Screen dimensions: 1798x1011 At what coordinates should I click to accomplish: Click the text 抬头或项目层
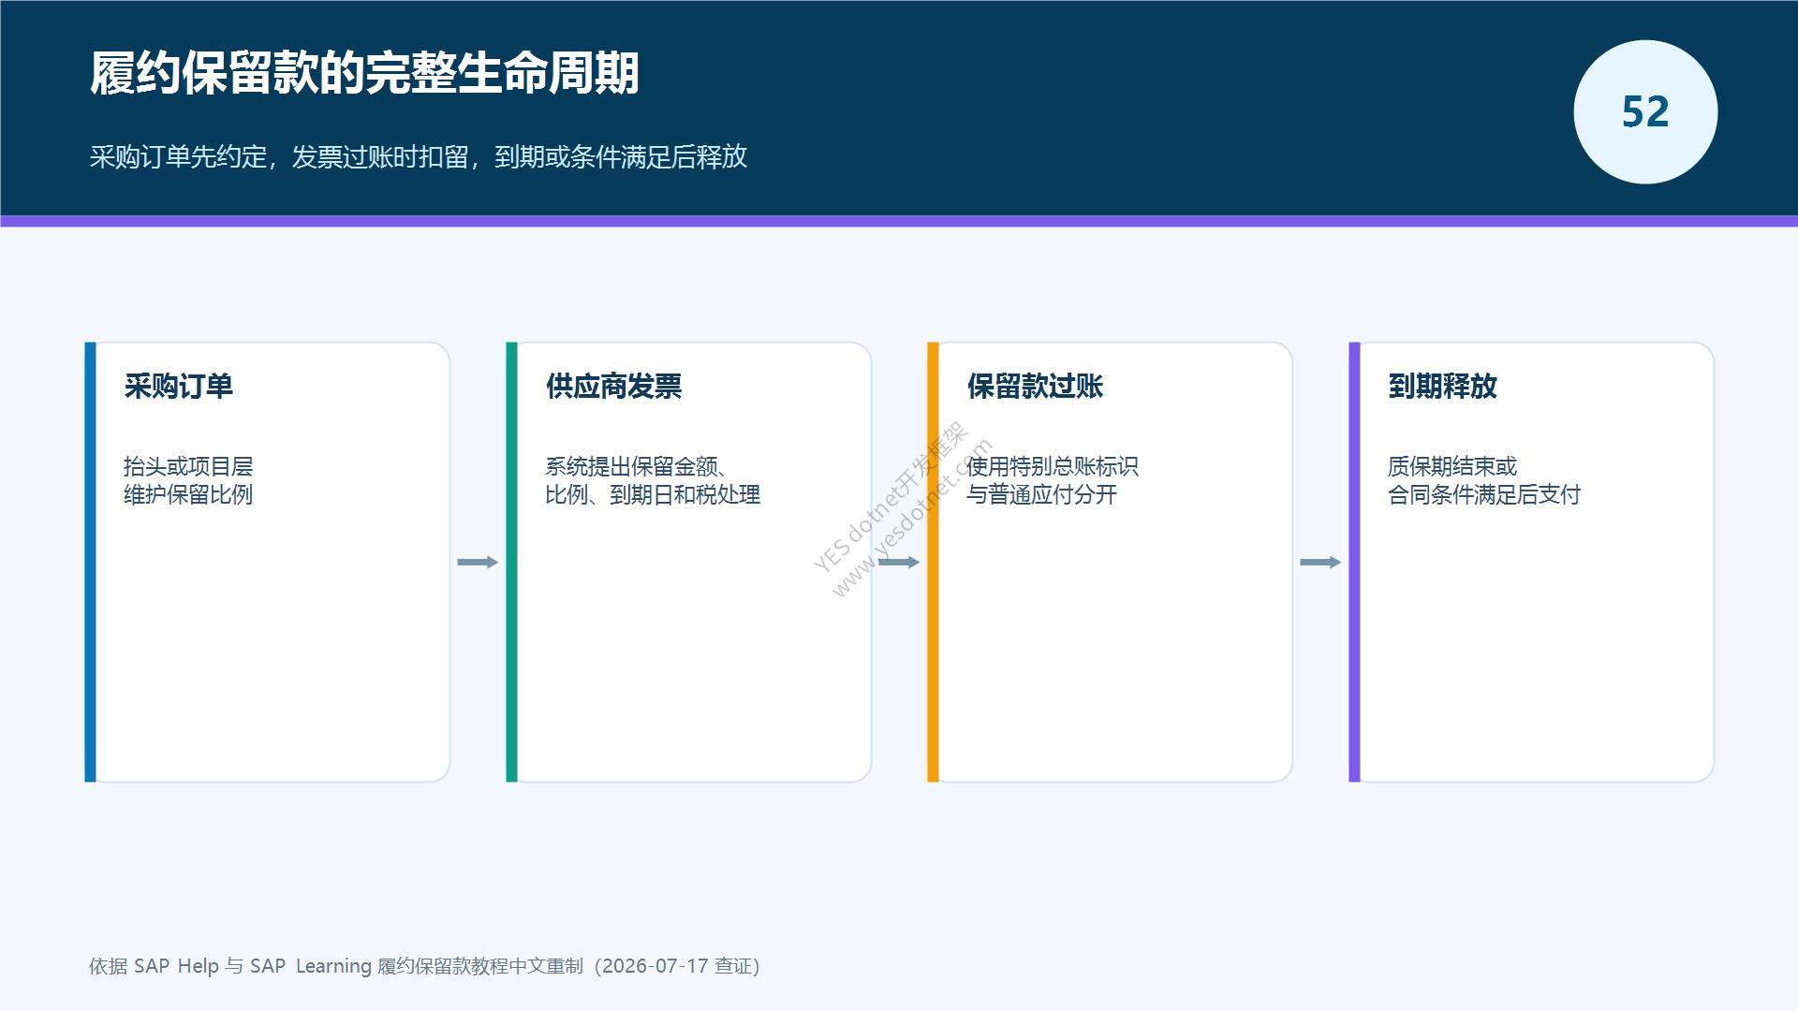click(x=188, y=466)
